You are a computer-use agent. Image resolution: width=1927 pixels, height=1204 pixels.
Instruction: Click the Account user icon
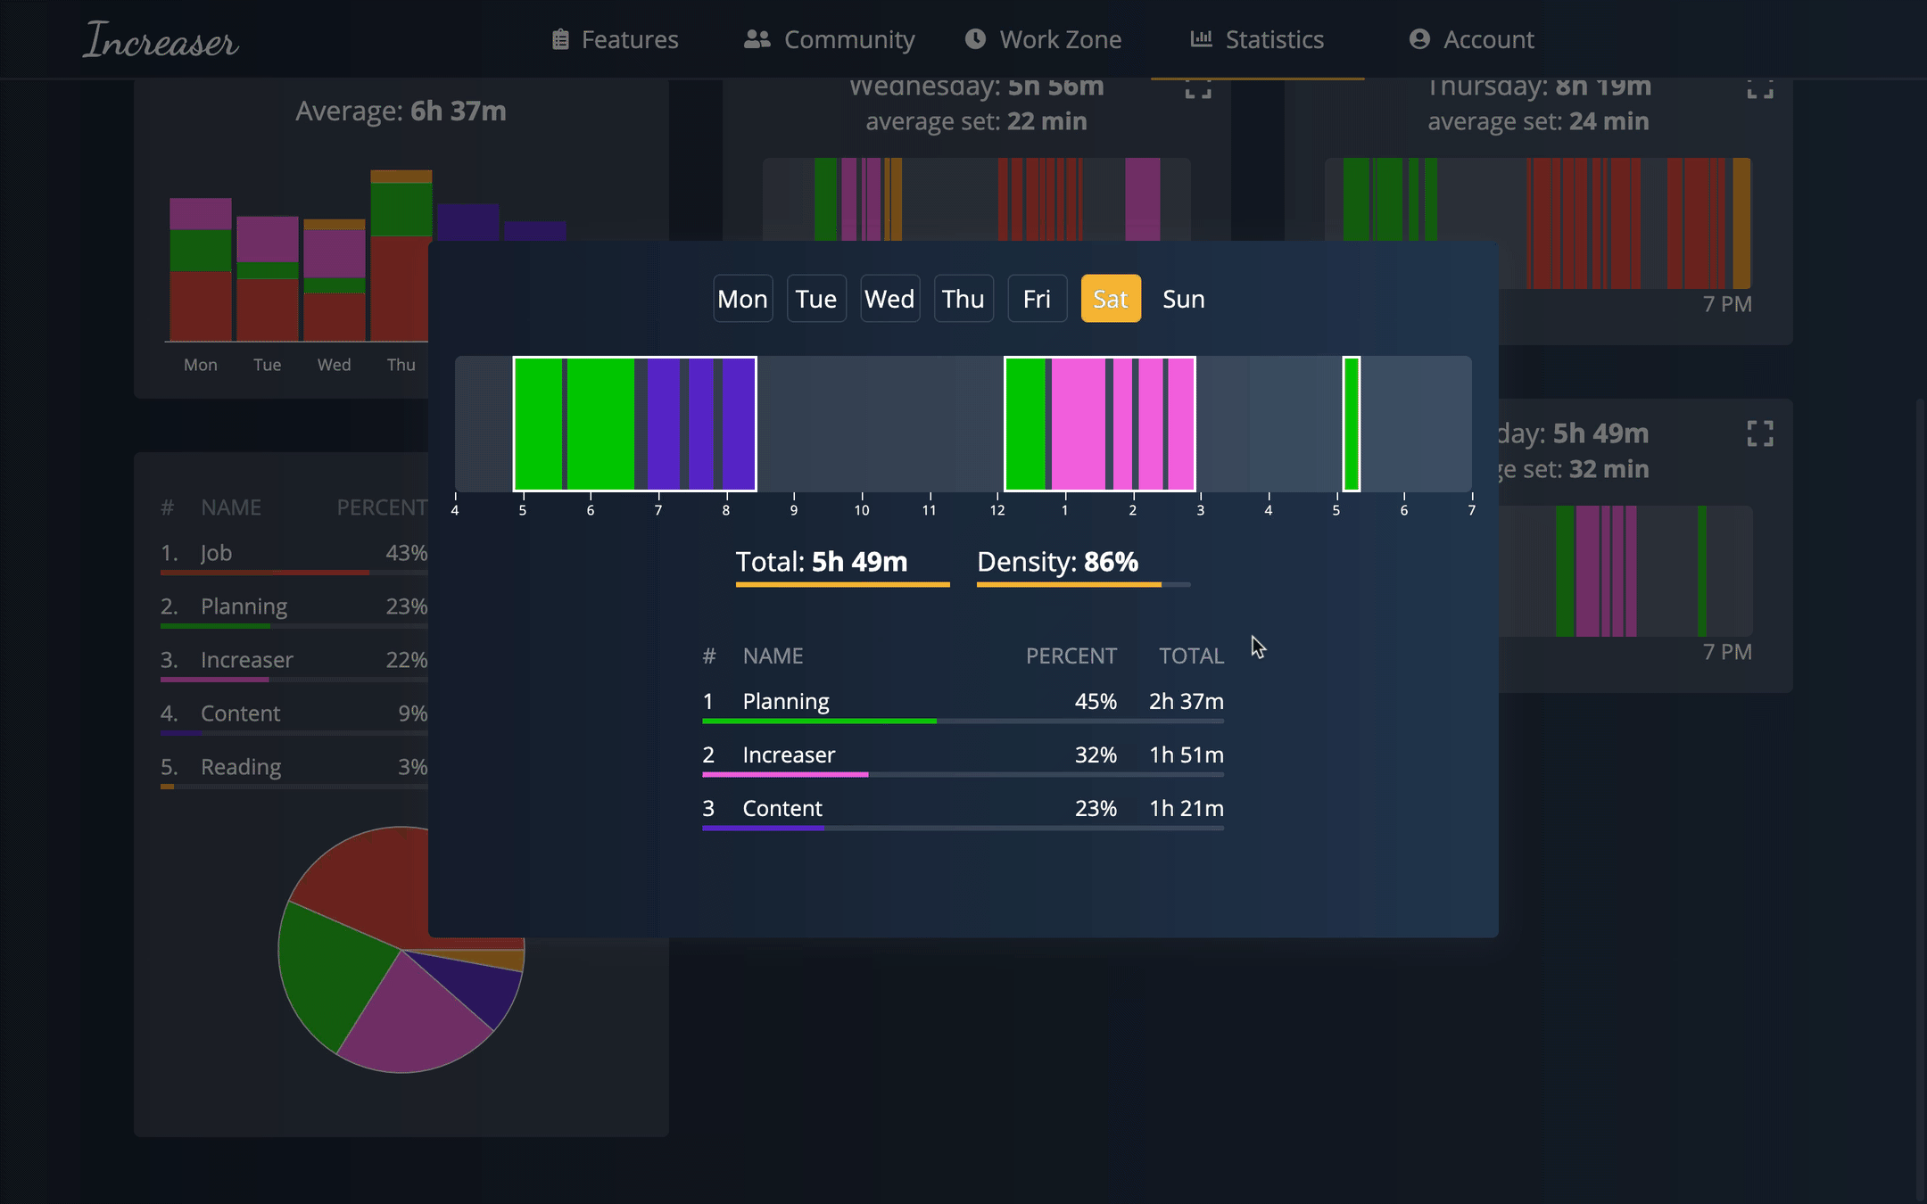[1419, 39]
